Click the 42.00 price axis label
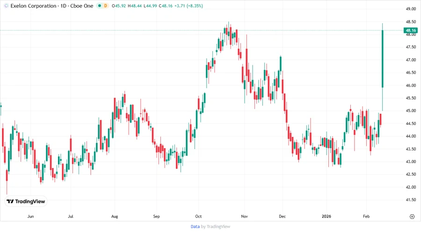The image size is (421, 232). [x=411, y=187]
